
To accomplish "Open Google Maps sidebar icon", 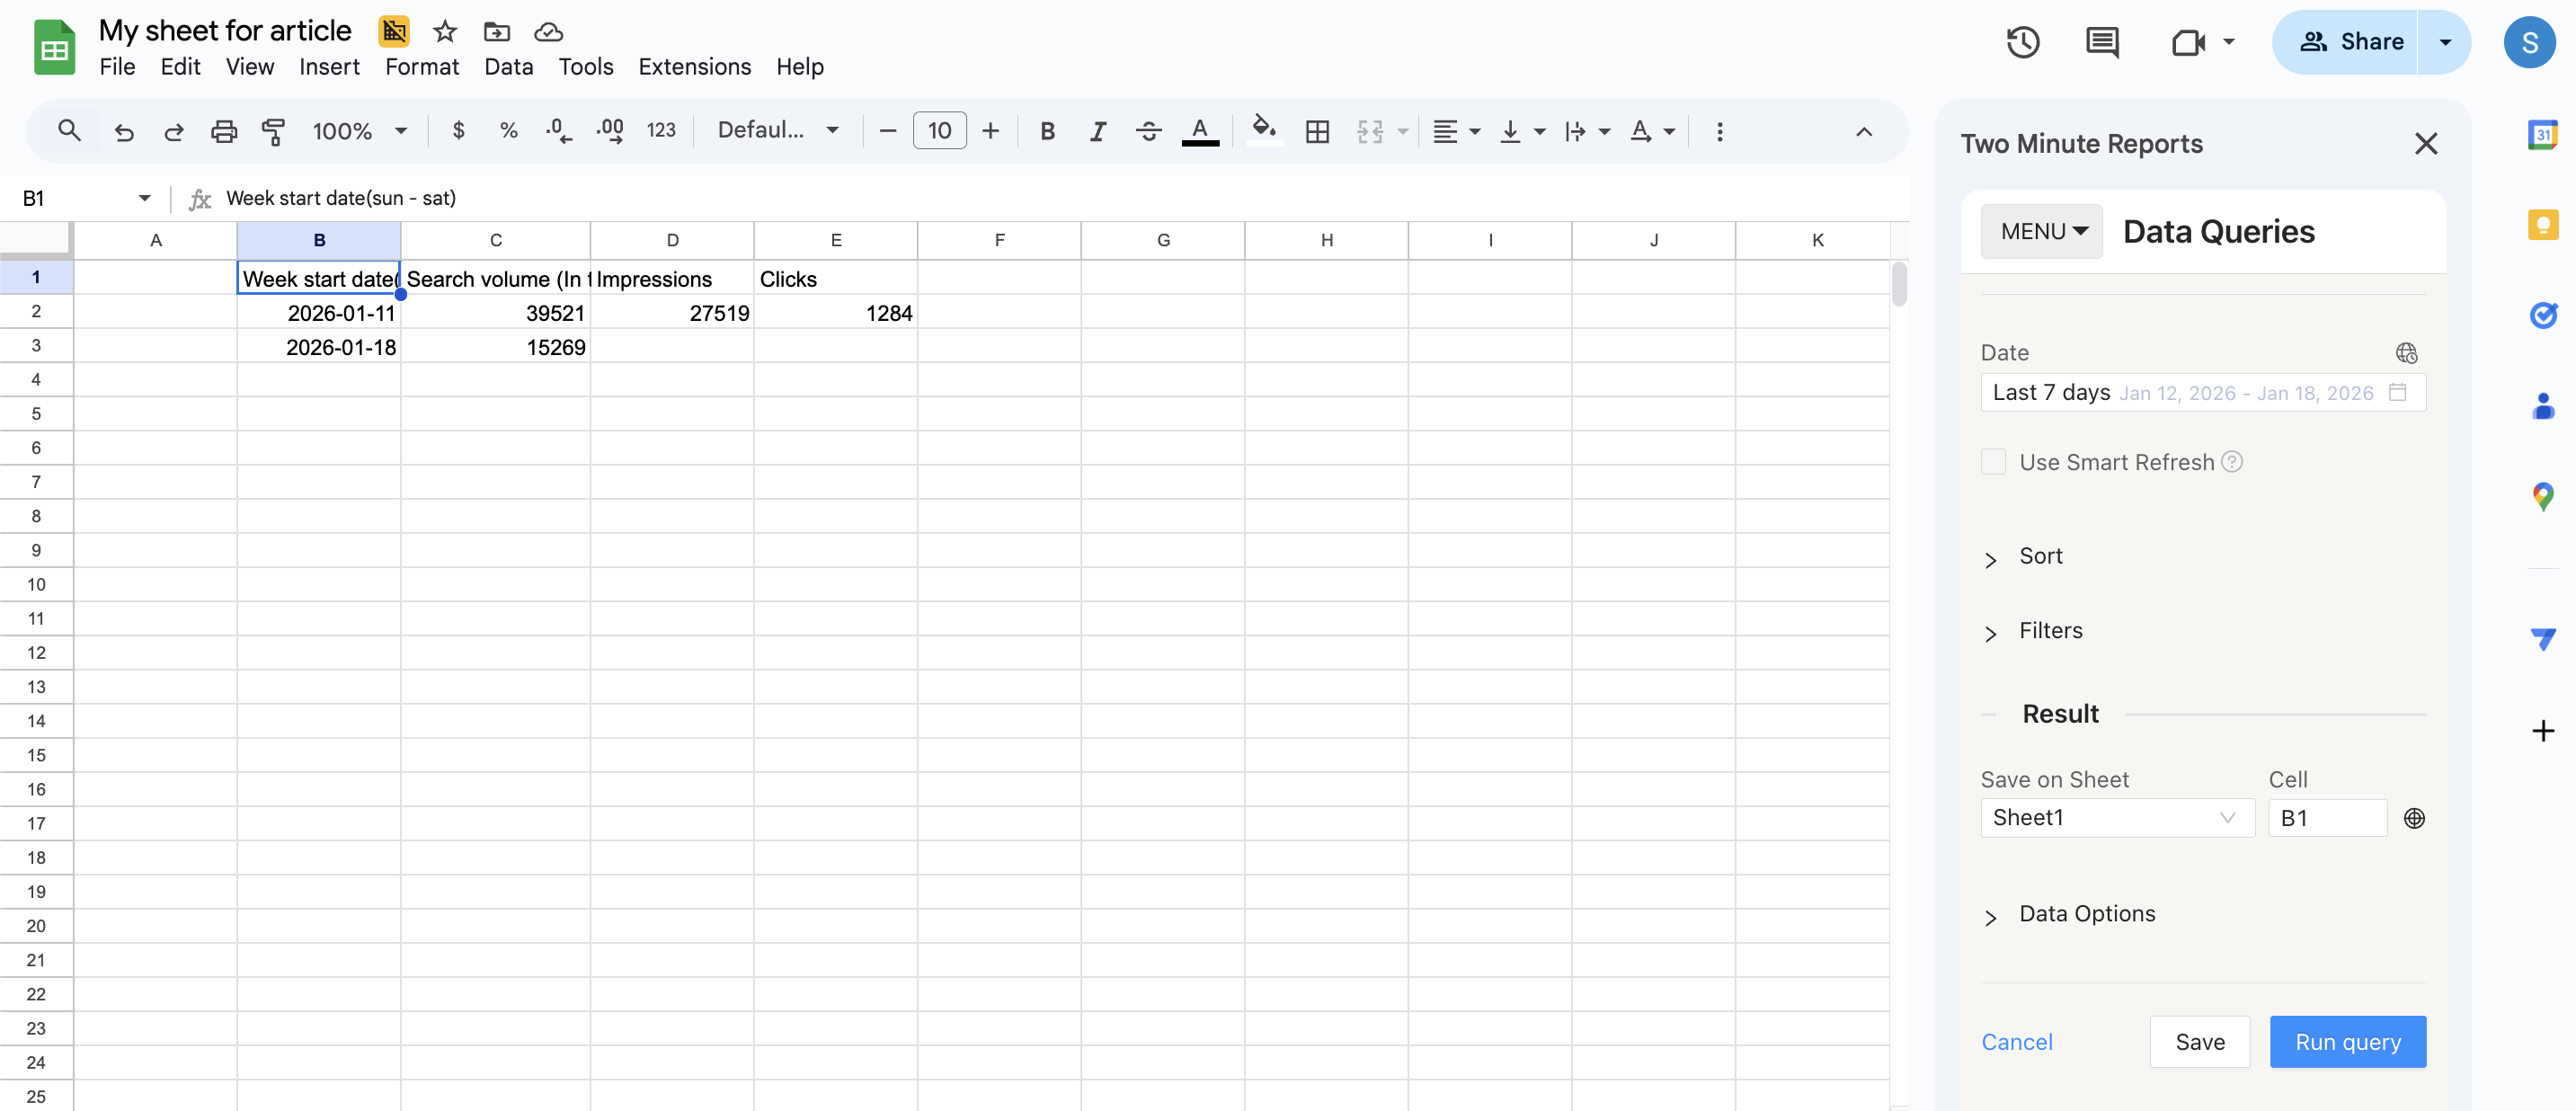I will 2542,495.
